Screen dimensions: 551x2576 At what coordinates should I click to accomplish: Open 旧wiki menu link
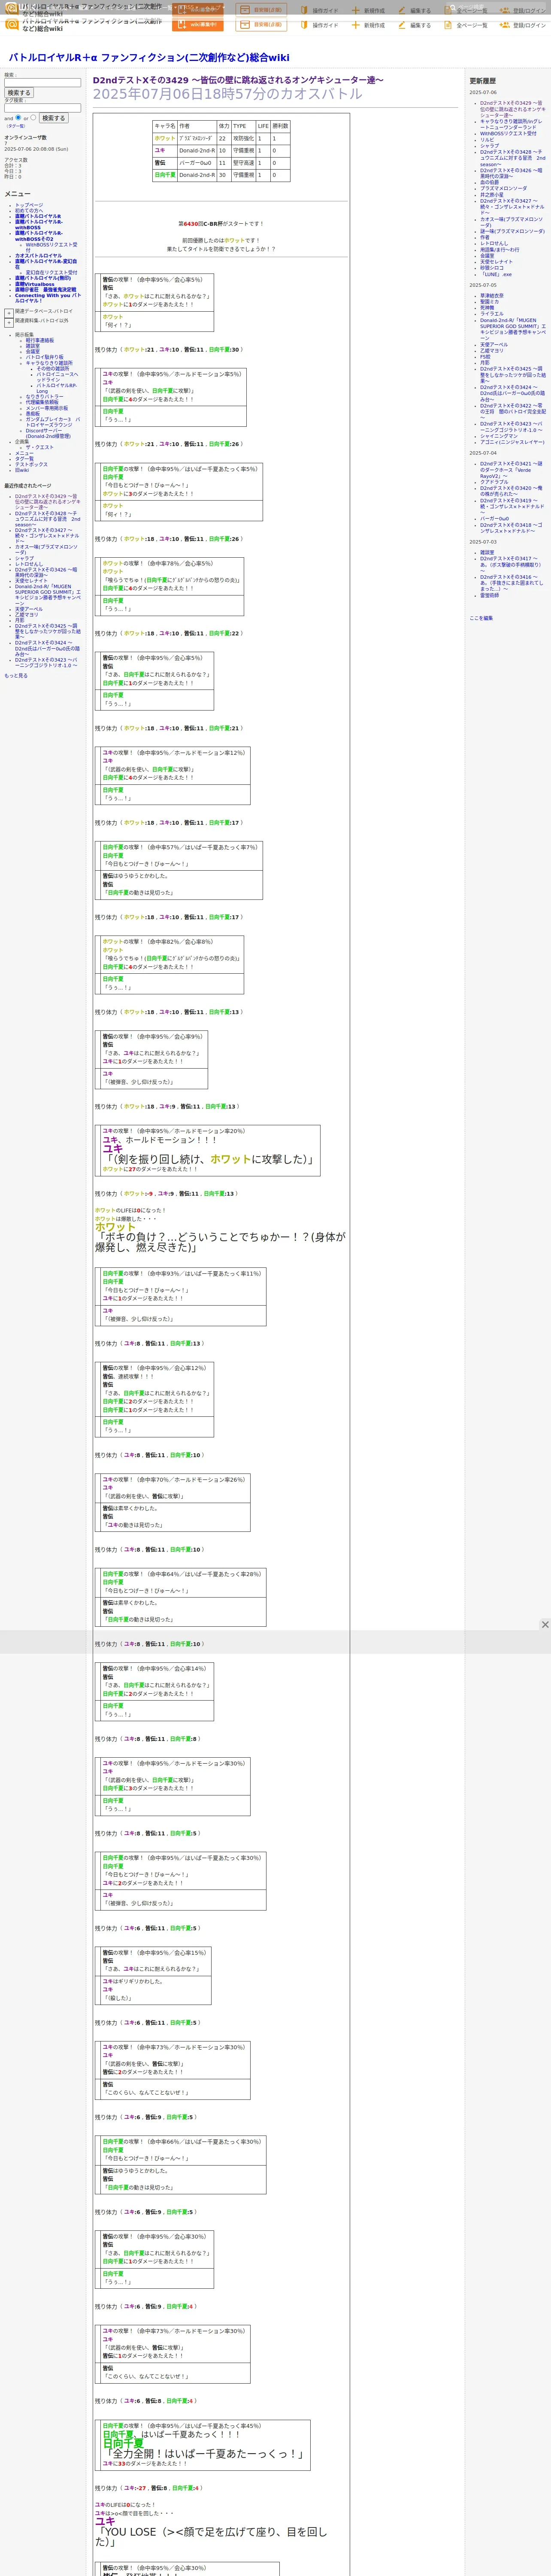point(22,470)
